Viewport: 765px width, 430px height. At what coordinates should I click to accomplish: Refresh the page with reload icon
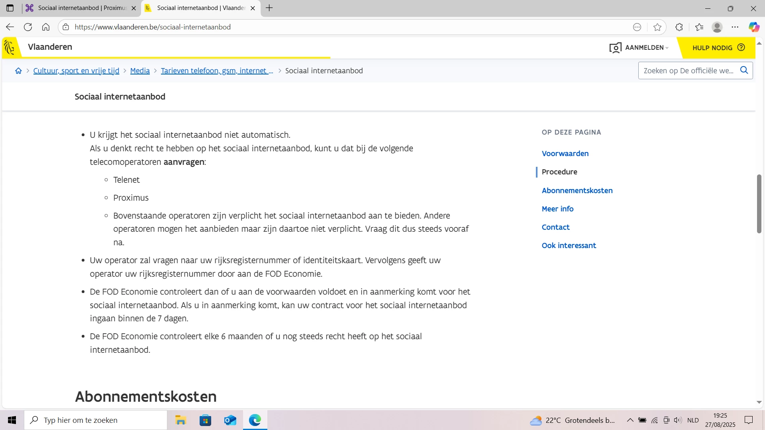[x=28, y=27]
